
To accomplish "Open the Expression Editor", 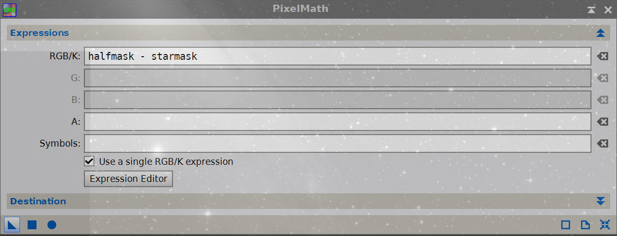I will coord(128,179).
